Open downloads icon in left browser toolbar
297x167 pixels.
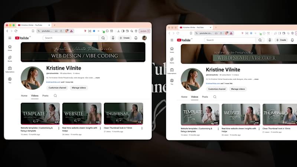pos(118,31)
